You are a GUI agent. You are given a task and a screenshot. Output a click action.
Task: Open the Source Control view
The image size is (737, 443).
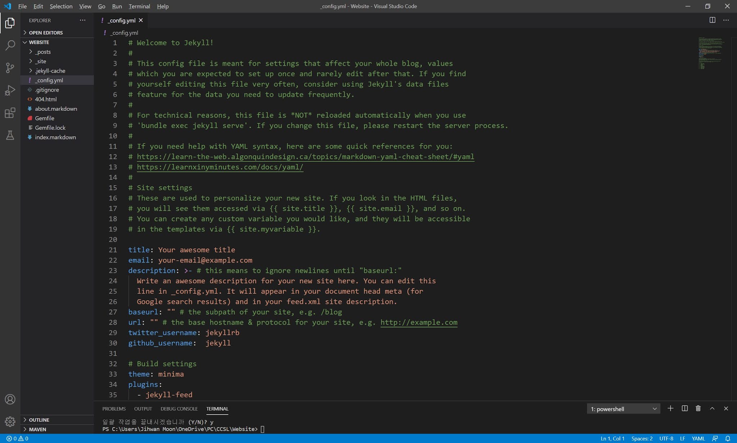tap(10, 68)
